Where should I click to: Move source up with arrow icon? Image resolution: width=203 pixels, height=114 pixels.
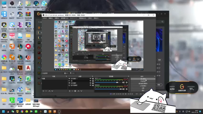tap(78, 91)
